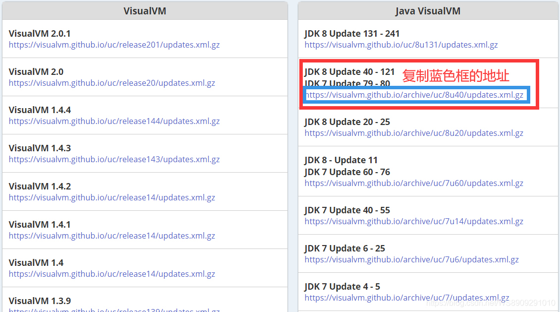Open the release201 updates.xml.gz link
Viewport: 560px width, 312px height.
(114, 45)
